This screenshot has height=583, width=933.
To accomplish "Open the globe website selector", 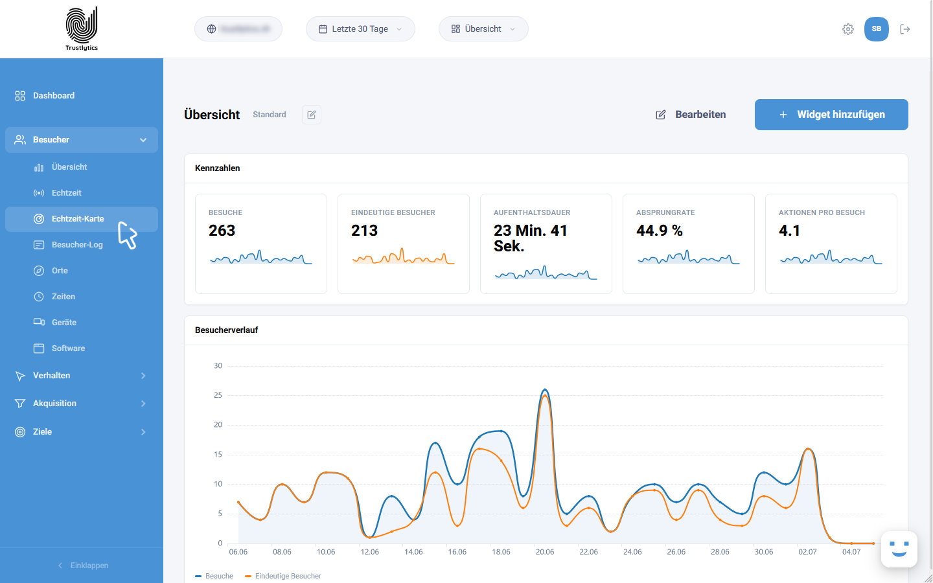I will click(238, 29).
